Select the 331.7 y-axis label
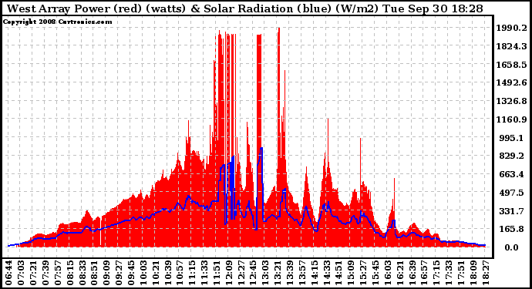 (x=513, y=211)
